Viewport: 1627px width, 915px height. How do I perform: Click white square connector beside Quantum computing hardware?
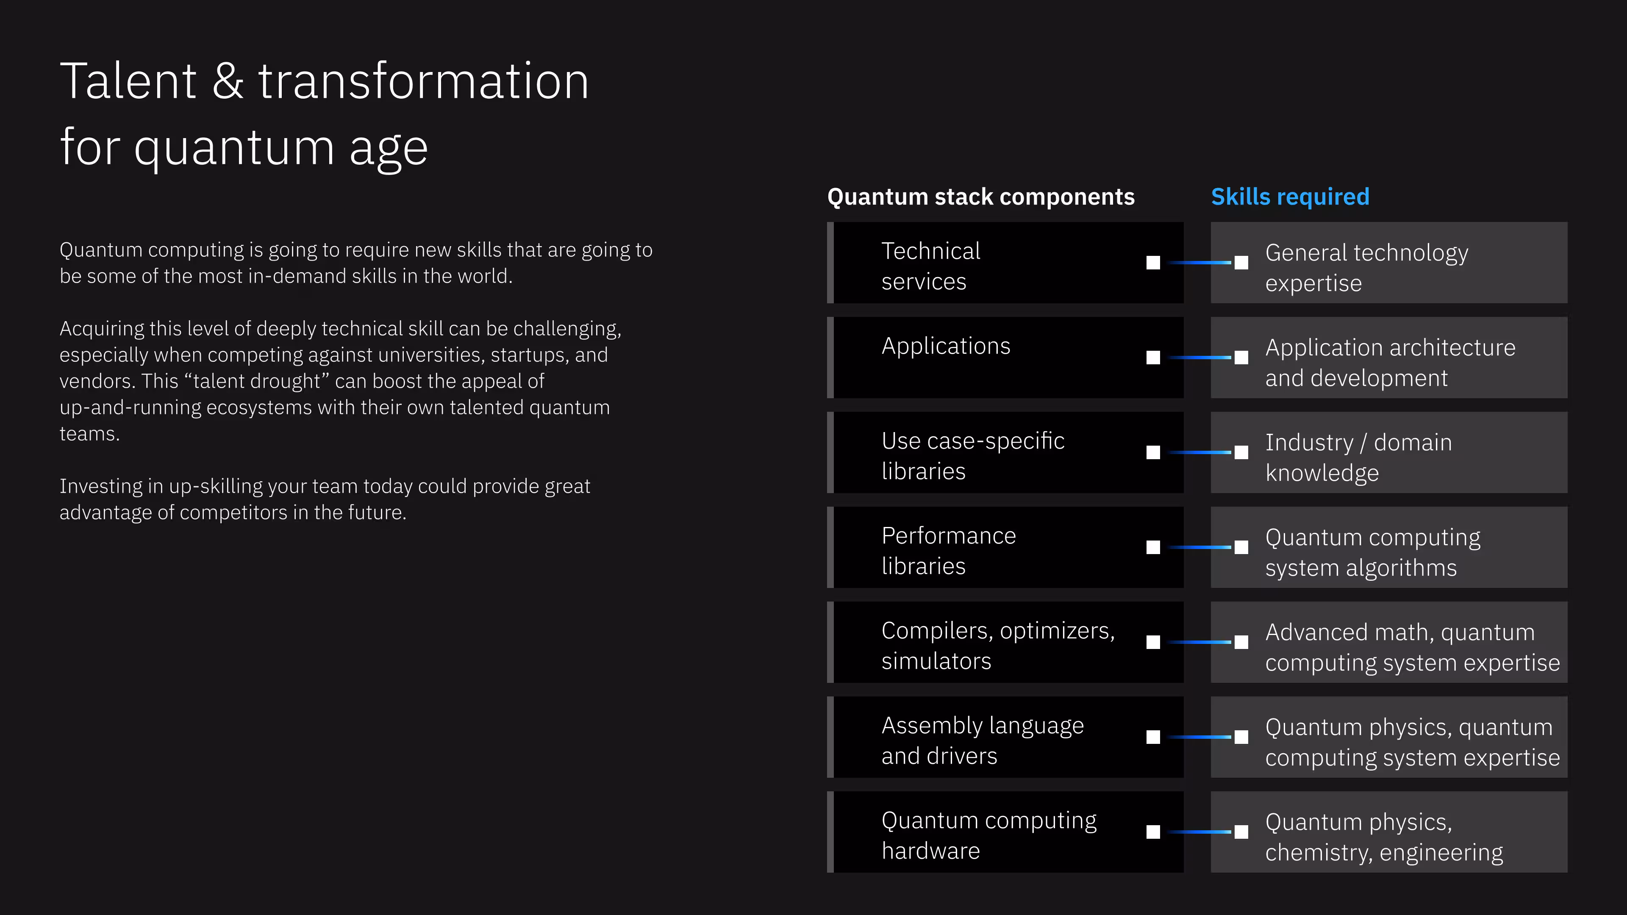(x=1153, y=832)
